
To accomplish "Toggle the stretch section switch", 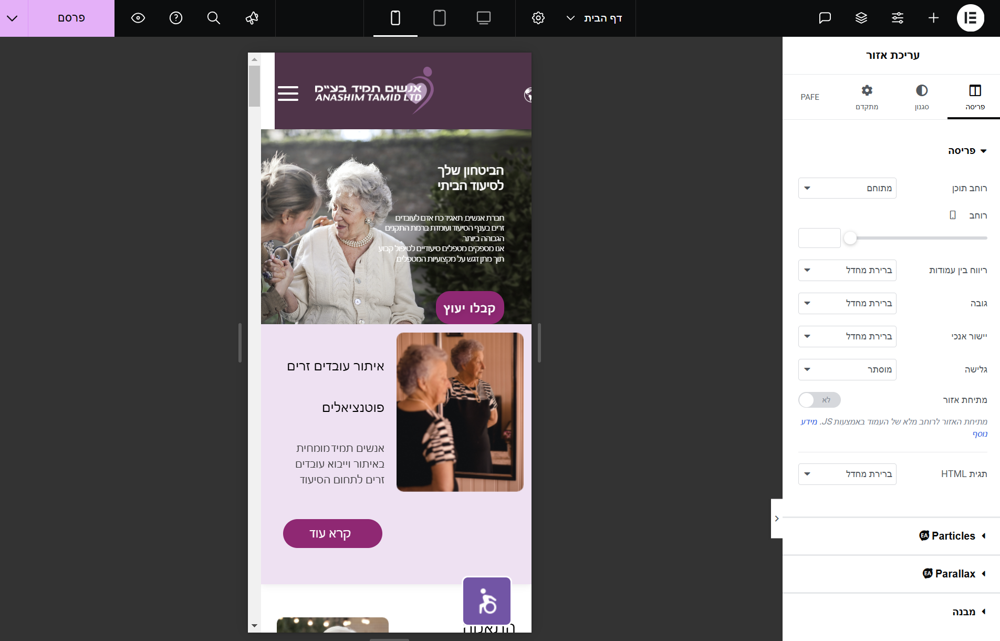I will (x=819, y=400).
